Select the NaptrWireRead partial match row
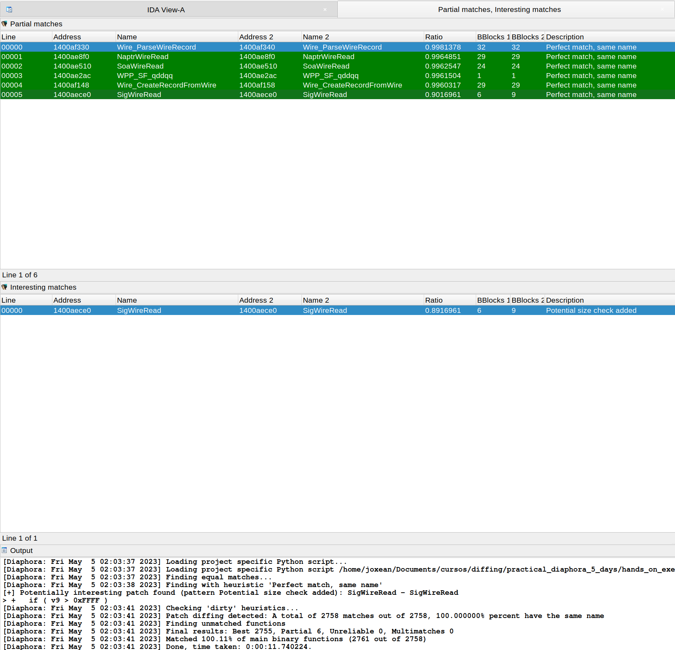The height and width of the screenshot is (650, 675). point(142,57)
